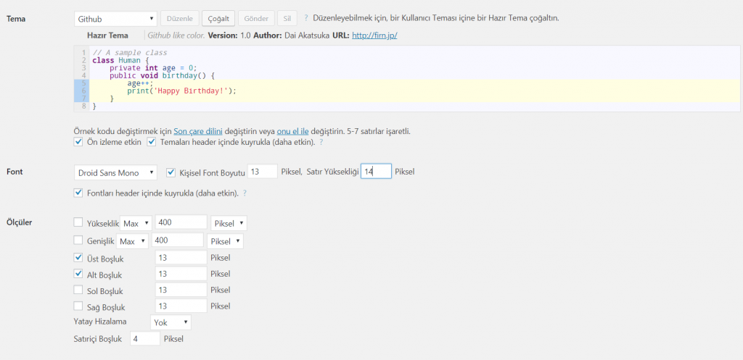Toggle Fontları header içinde kuyrukla checkbox
Screen dimensions: 743x360
click(78, 193)
